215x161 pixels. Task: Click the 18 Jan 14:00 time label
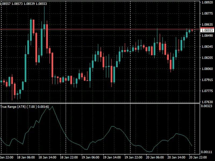[x=47, y=157]
